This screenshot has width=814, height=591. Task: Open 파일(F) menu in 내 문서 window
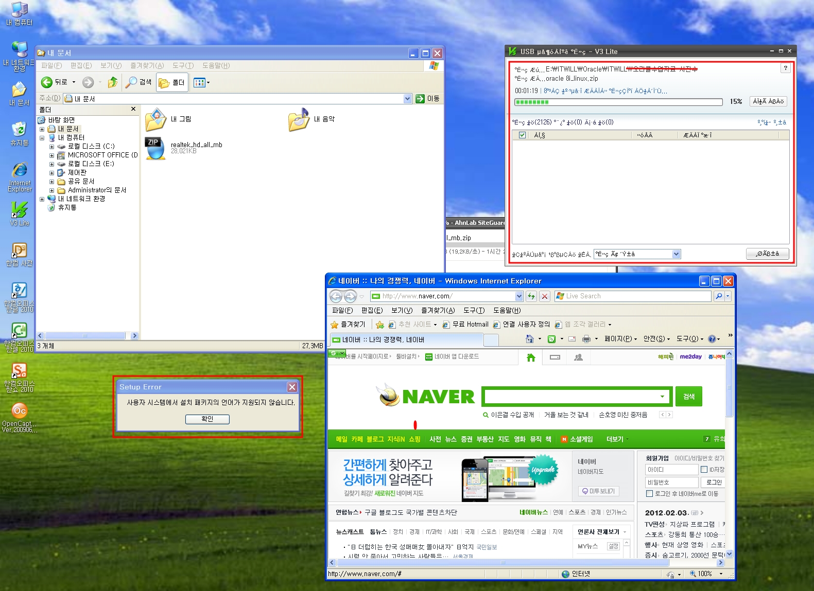pos(51,65)
